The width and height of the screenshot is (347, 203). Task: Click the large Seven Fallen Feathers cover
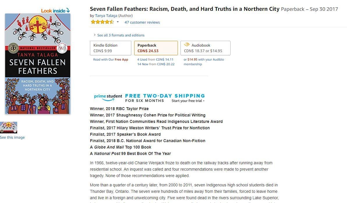pos(38,64)
